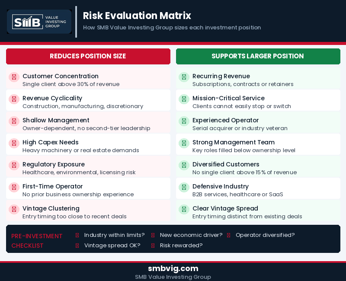Check the 'New economic driver?' checklist box
Screen dimensions: 346x281
pos(153,235)
